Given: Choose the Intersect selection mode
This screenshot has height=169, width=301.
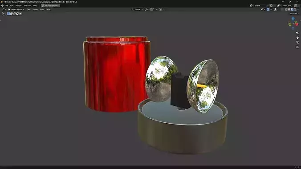Looking at the screenshot, I should (x=20, y=14).
